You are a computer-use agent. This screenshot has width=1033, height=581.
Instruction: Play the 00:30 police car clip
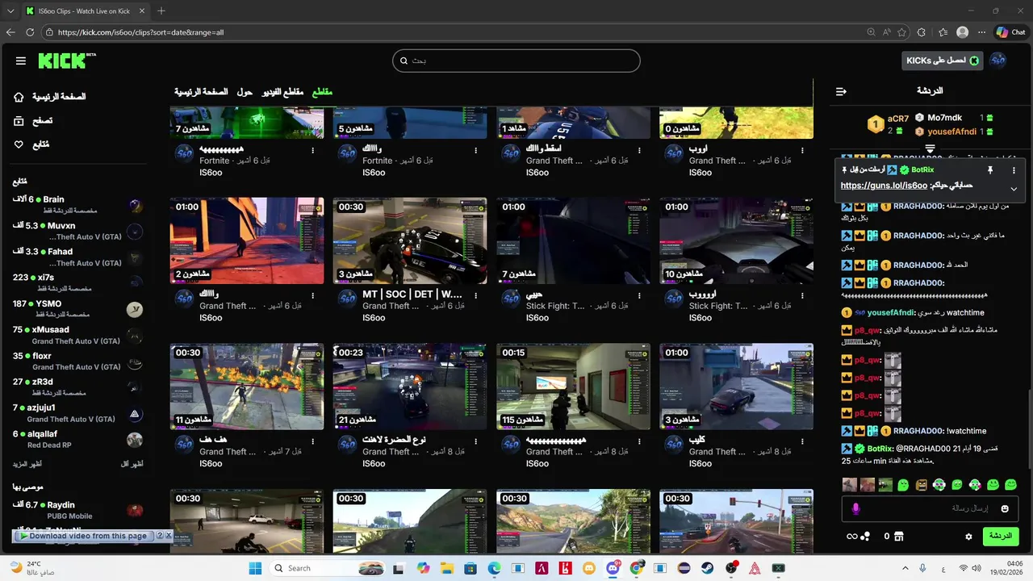pos(410,240)
